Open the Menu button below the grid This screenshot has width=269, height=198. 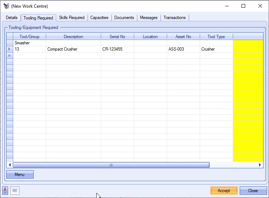20,175
